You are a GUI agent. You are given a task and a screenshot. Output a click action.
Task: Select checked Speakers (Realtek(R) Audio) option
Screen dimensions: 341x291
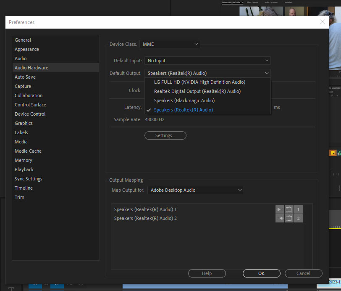[184, 110]
